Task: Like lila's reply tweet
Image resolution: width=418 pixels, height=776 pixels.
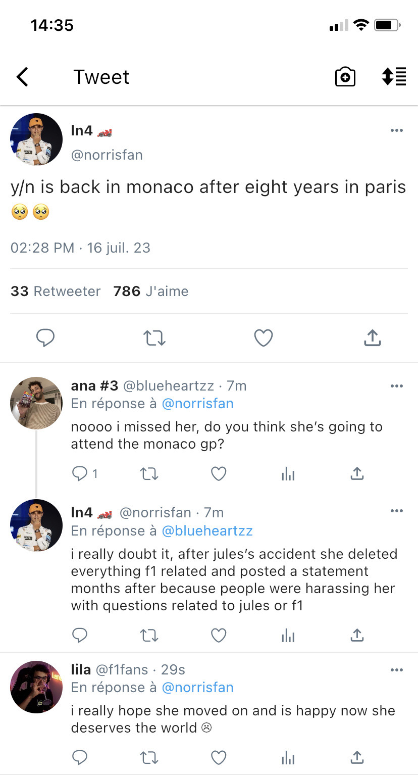Action: point(218,757)
